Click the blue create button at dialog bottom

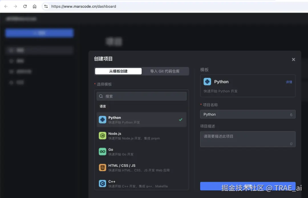click(248, 186)
